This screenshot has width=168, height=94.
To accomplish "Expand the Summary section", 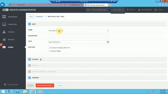I will click(x=29, y=78).
